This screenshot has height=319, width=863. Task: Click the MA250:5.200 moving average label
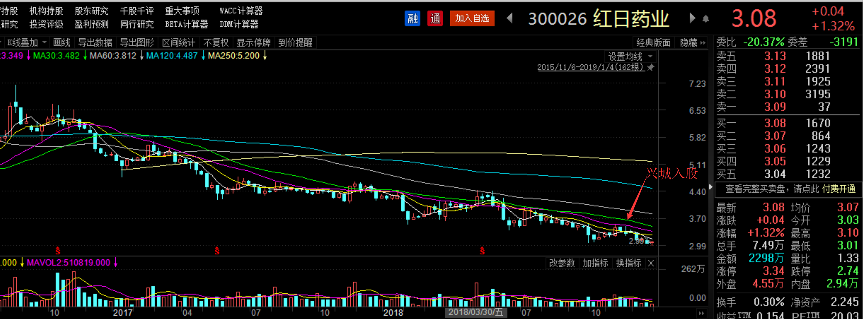click(x=234, y=56)
